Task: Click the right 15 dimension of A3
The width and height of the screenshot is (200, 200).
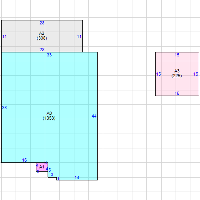Action: 196,74
